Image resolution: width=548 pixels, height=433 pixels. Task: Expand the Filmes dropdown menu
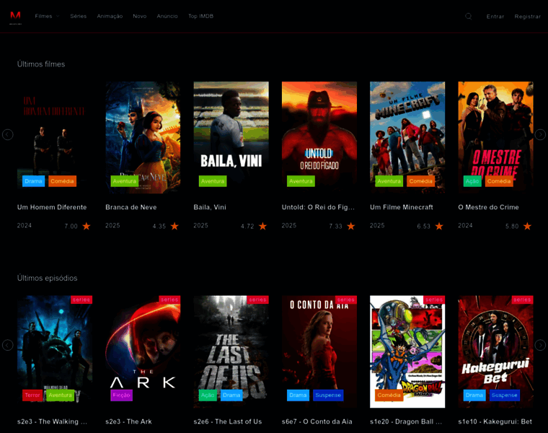(47, 16)
